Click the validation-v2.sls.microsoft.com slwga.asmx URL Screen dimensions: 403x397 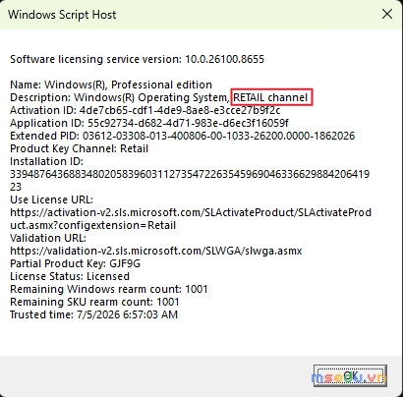pos(156,251)
